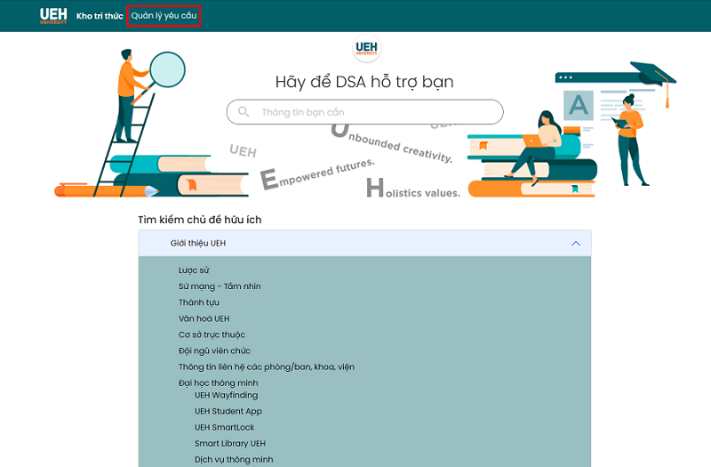
Task: Open the Smart Library UEH link
Action: (230, 443)
